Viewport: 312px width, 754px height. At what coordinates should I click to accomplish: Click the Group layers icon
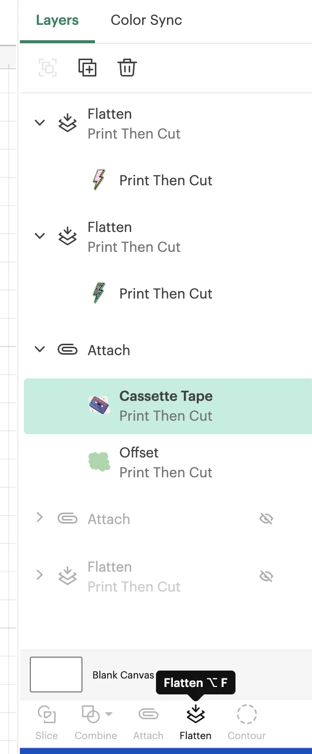pos(48,68)
